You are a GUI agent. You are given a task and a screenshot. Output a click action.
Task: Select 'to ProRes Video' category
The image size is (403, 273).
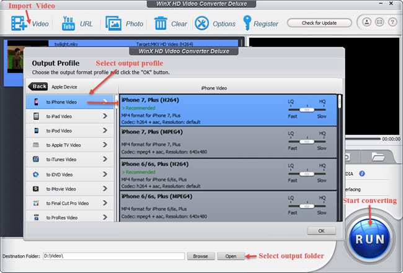[x=70, y=217]
